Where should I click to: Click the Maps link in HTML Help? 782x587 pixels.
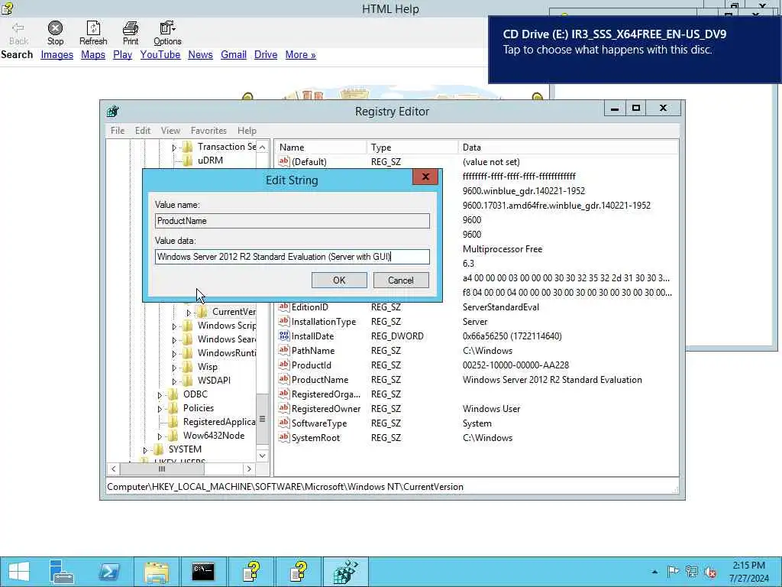[x=92, y=54]
